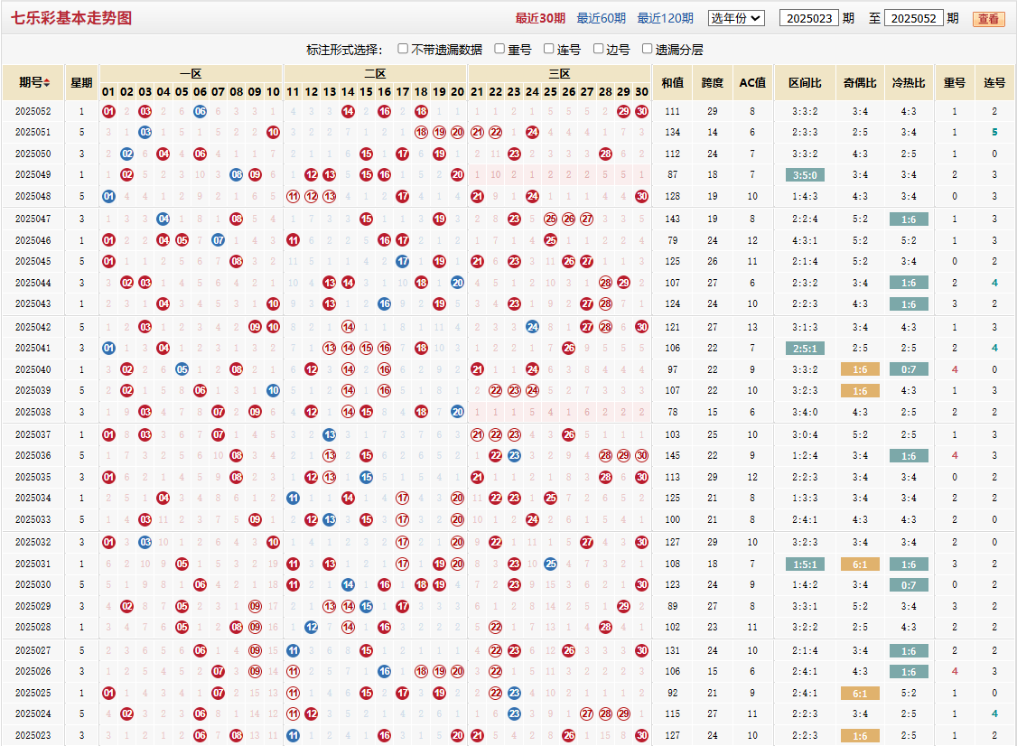Click the 区间比 column header

tap(805, 83)
